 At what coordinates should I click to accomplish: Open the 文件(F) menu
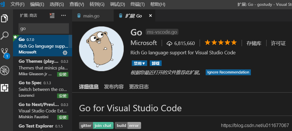17,4
